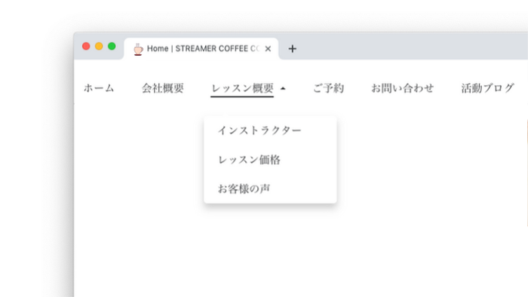Open the お問い合わせ page

tap(402, 88)
